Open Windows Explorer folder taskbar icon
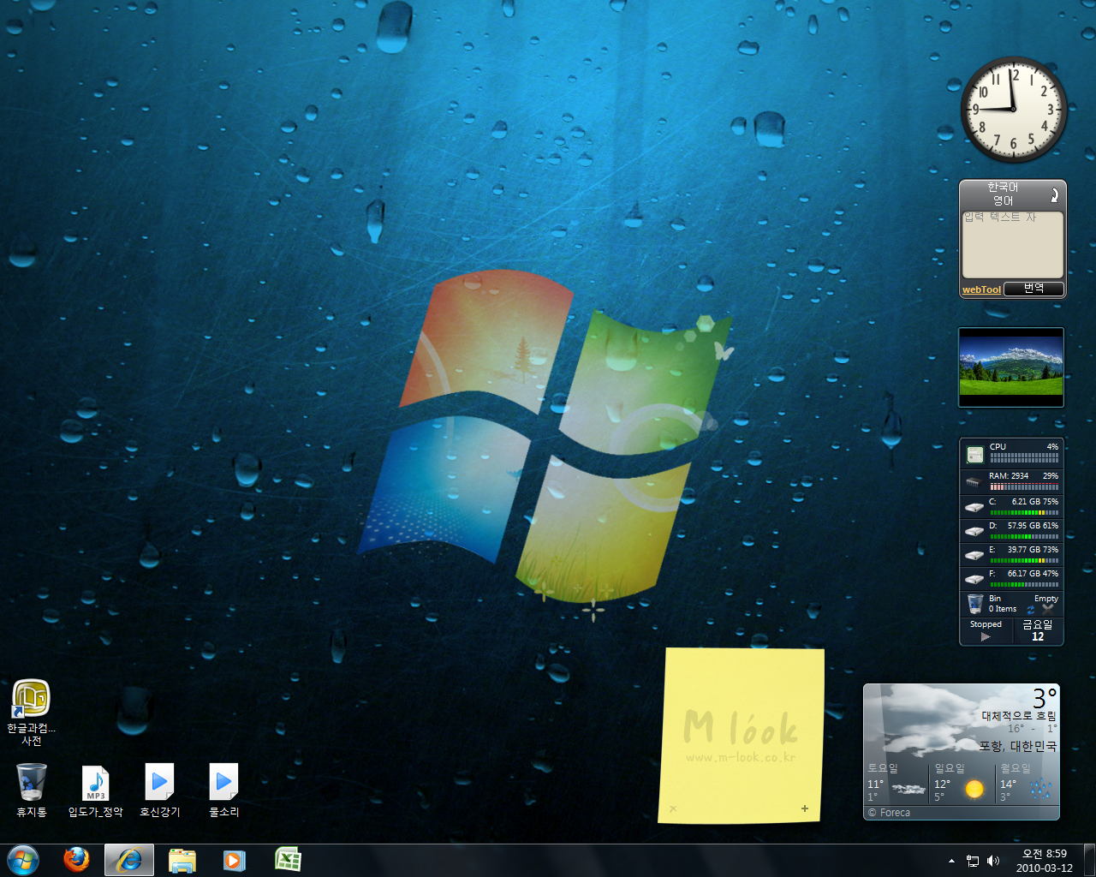The height and width of the screenshot is (877, 1096). [182, 860]
